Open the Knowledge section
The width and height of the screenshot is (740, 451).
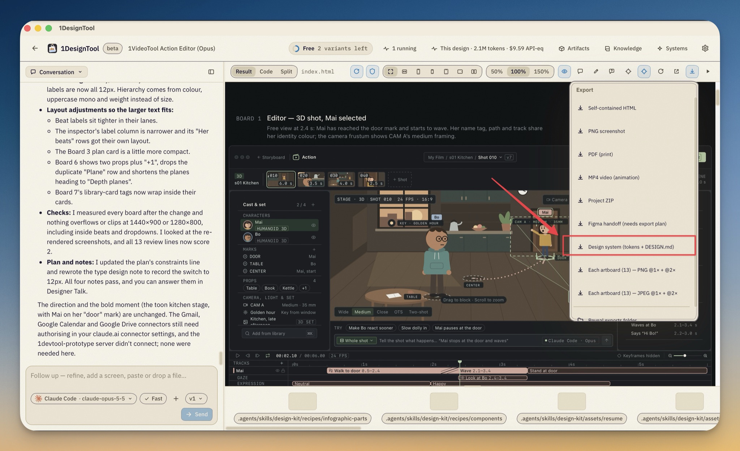(623, 48)
